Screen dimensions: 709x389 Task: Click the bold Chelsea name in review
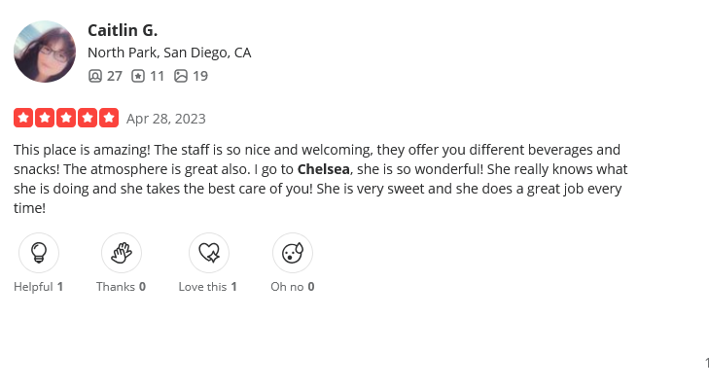(324, 169)
